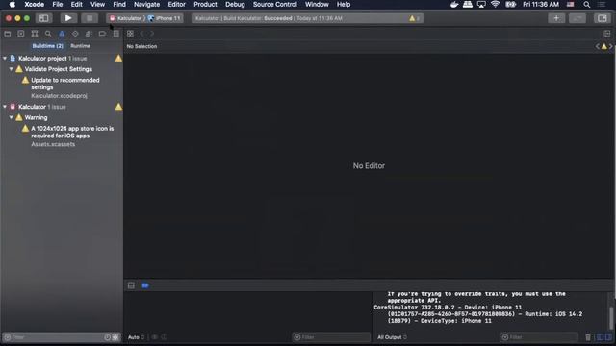616x346 pixels.
Task: Collapse the Validate Project Settings group
Action: [11, 69]
